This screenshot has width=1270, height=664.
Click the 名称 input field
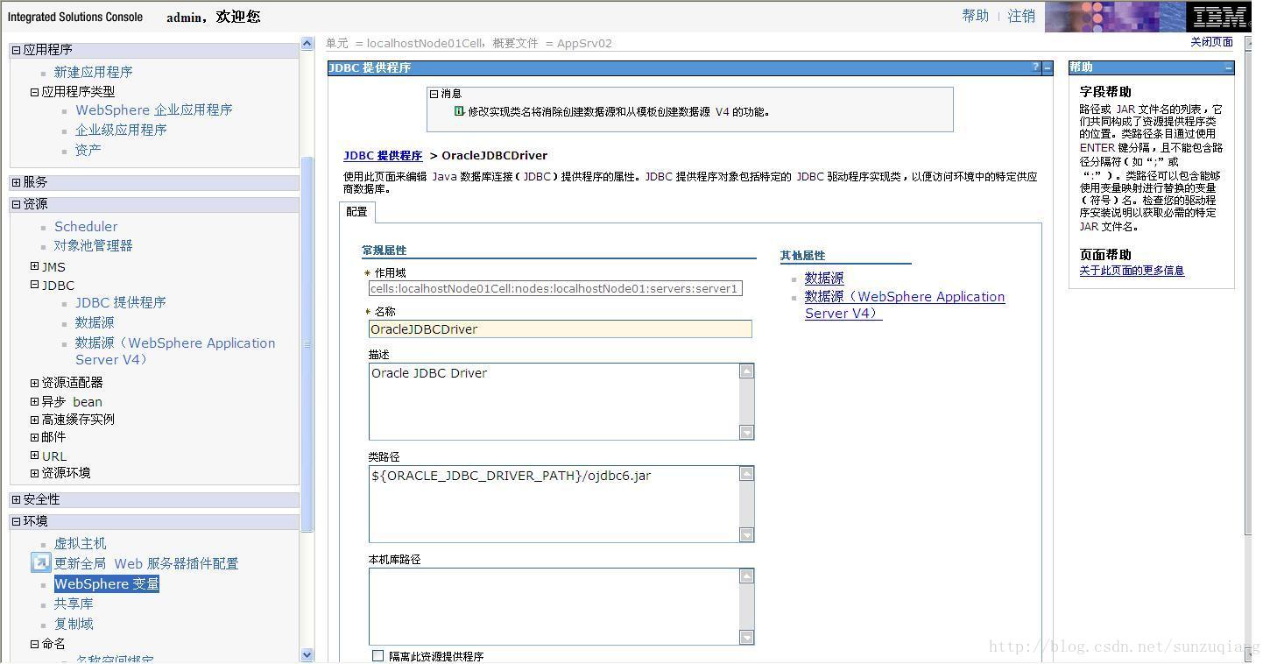pos(560,329)
